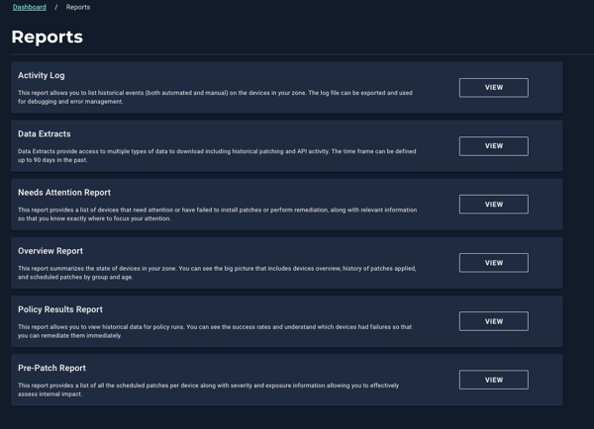Select the Policy Results Report title
594x429 pixels.
pos(60,309)
